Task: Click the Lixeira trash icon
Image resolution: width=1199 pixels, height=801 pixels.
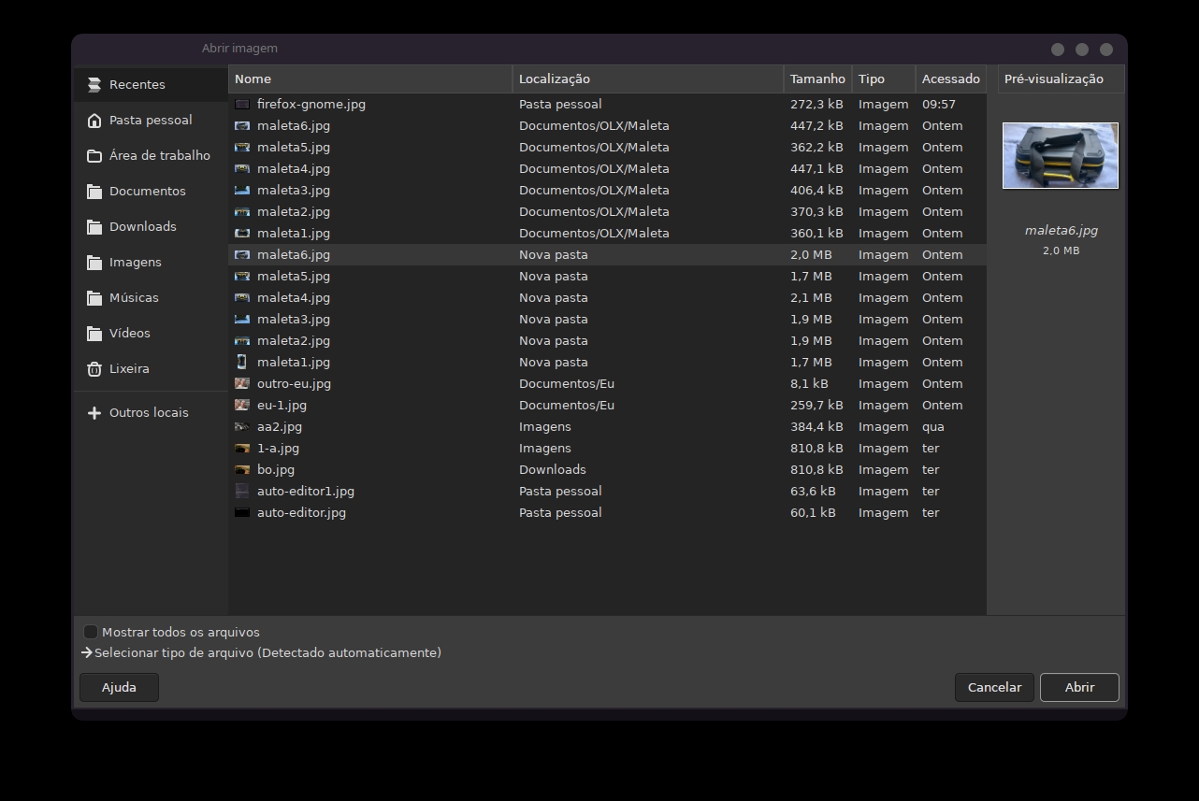Action: pos(94,369)
